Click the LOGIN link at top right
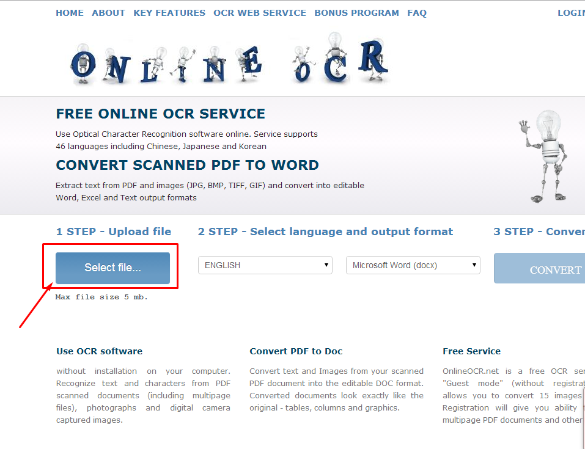585x449 pixels. coord(571,13)
